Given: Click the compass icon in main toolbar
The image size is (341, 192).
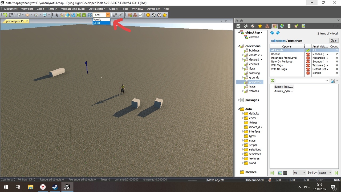Looking at the screenshot, I should (159, 15).
